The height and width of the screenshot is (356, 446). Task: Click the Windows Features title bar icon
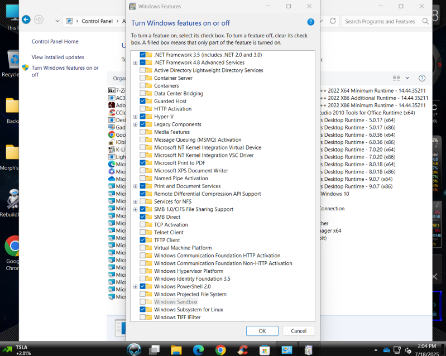132,6
